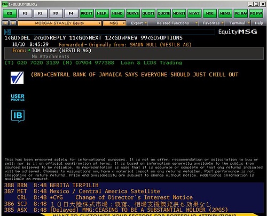This screenshot has width=267, height=216.
Task: Click the back arrow navigation icon
Action: 5,23
